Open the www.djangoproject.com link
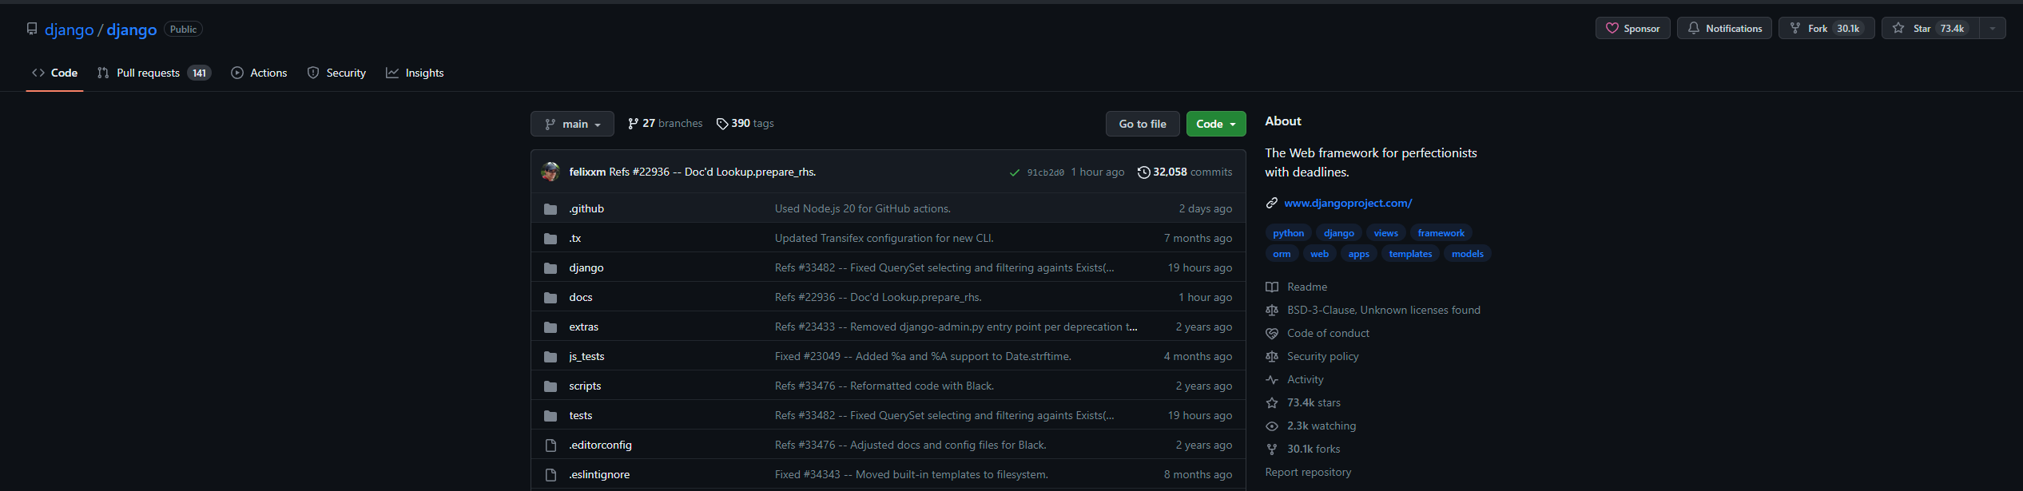2023x491 pixels. 1348,203
